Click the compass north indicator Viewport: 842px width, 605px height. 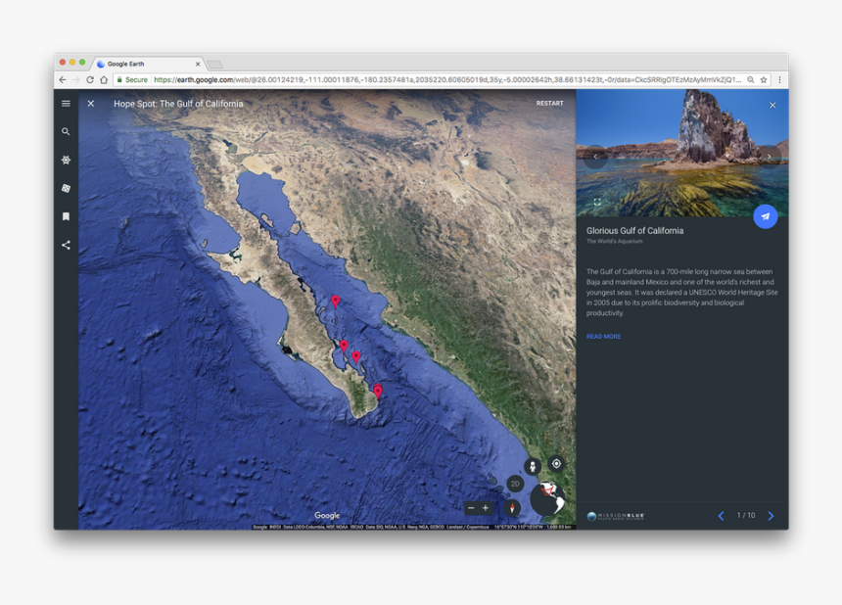coord(512,508)
